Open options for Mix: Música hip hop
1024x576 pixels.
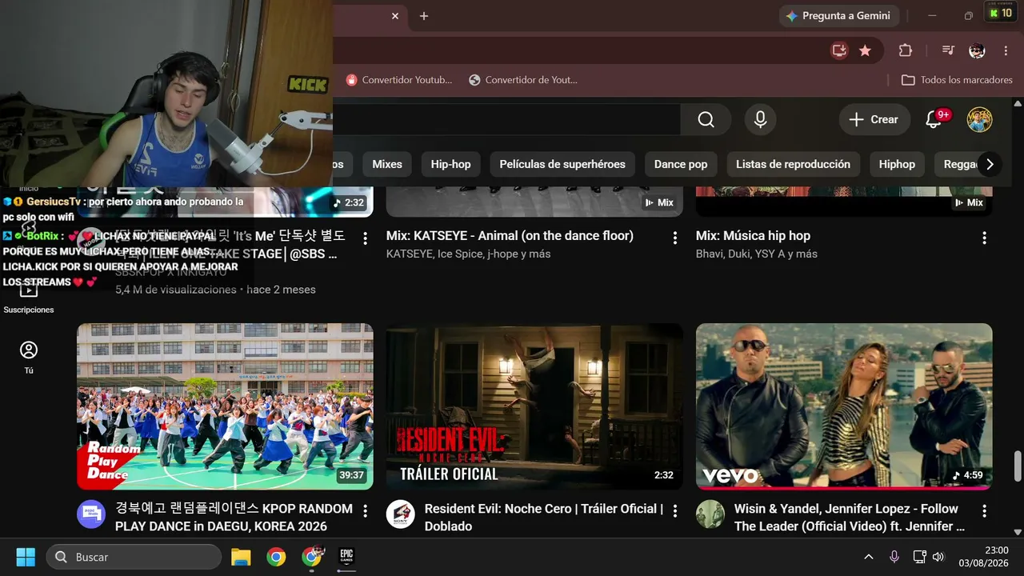point(984,238)
